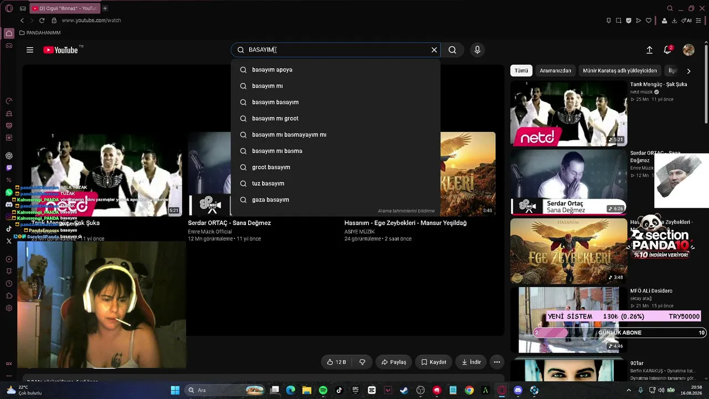Reload the page with the refresh icon
709x399 pixels.
[x=42, y=21]
